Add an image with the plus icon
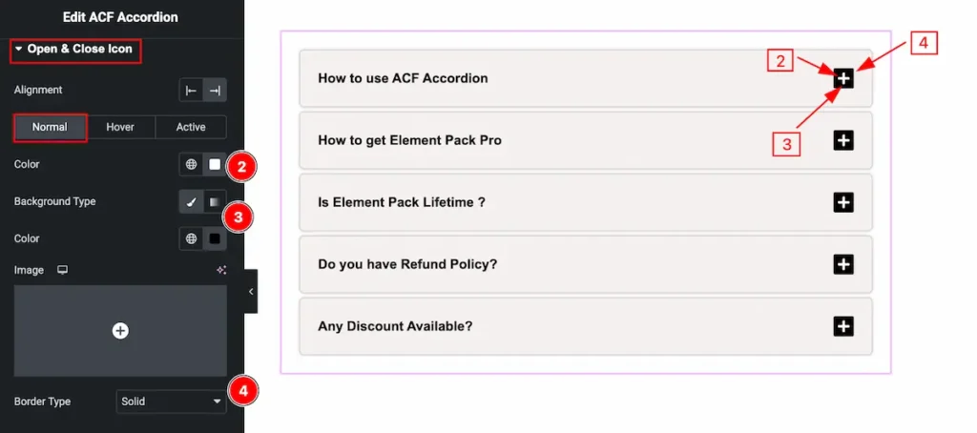 pos(120,330)
